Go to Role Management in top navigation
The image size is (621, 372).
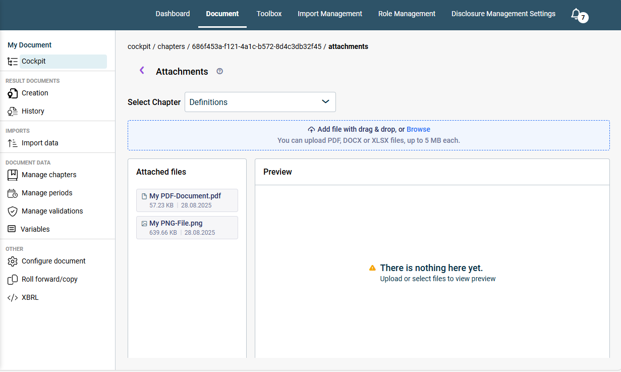pos(407,14)
